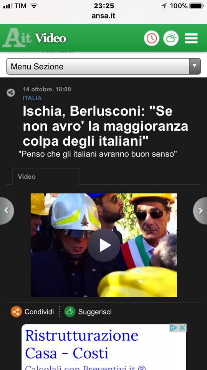Select the Video tab

[45, 177]
